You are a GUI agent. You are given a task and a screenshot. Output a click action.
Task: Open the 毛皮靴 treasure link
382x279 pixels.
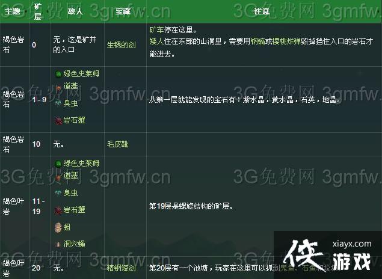click(117, 144)
